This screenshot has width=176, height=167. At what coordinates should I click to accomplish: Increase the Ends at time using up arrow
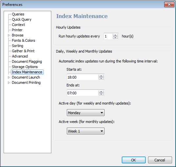pyautogui.click(x=101, y=91)
